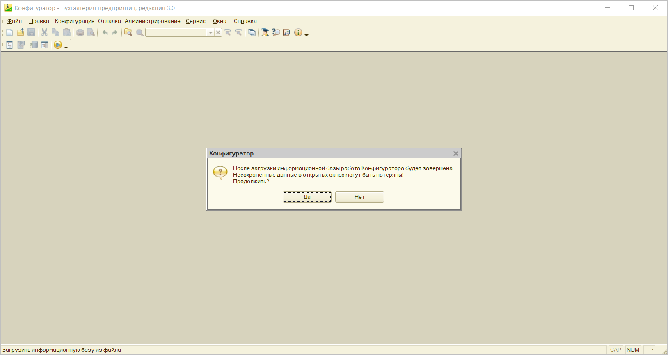Click the update database configuration icon
The width and height of the screenshot is (668, 355).
coord(34,45)
